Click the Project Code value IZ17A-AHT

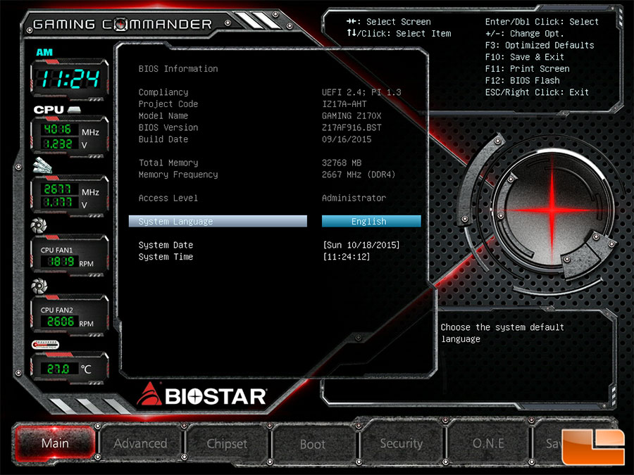[x=344, y=104]
